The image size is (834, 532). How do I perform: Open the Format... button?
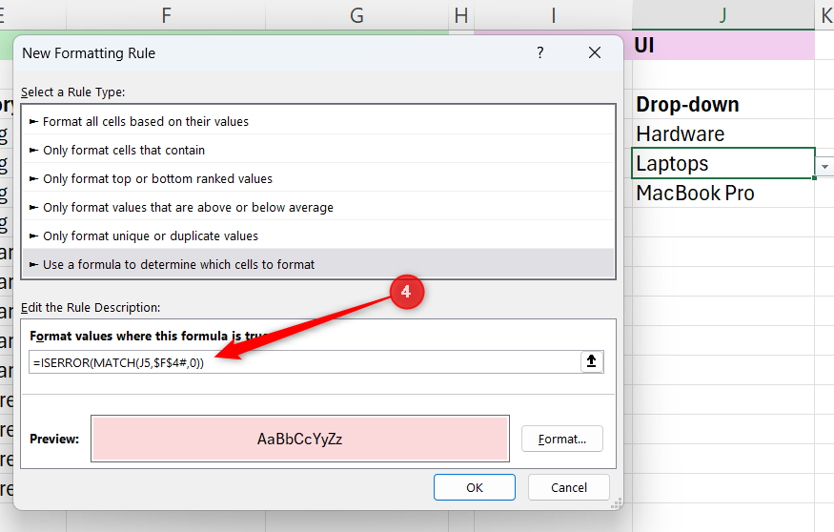click(x=562, y=439)
